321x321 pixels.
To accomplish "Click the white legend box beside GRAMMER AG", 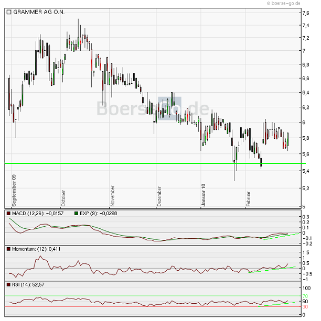I will (9, 12).
